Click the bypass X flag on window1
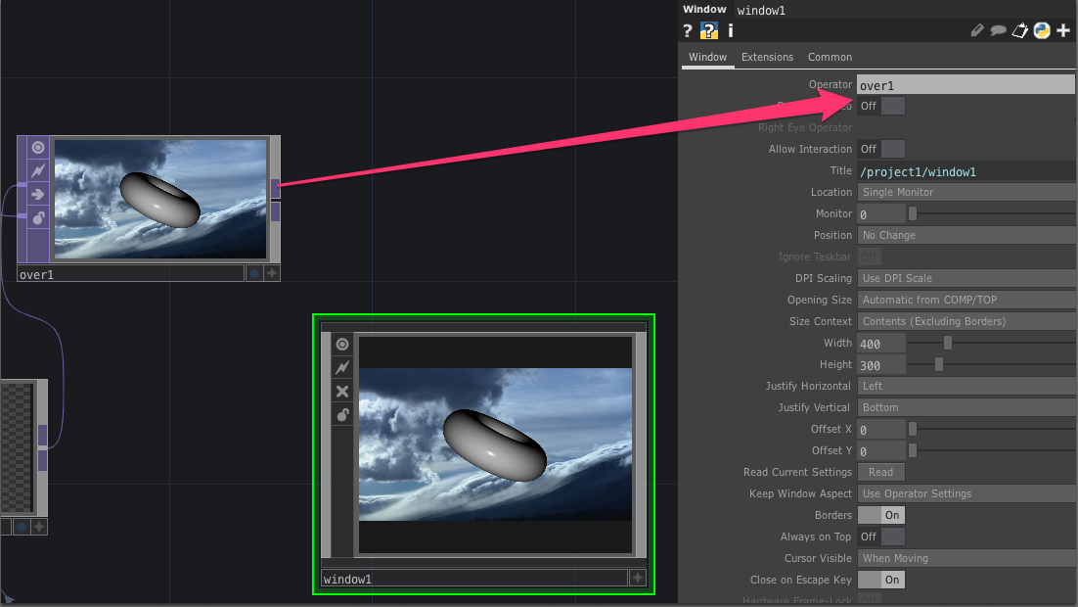Image resolution: width=1078 pixels, height=607 pixels. click(342, 392)
